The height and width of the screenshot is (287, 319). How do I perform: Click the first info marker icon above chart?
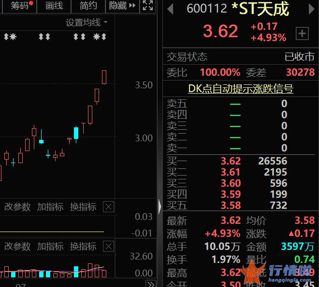pyautogui.click(x=6, y=37)
